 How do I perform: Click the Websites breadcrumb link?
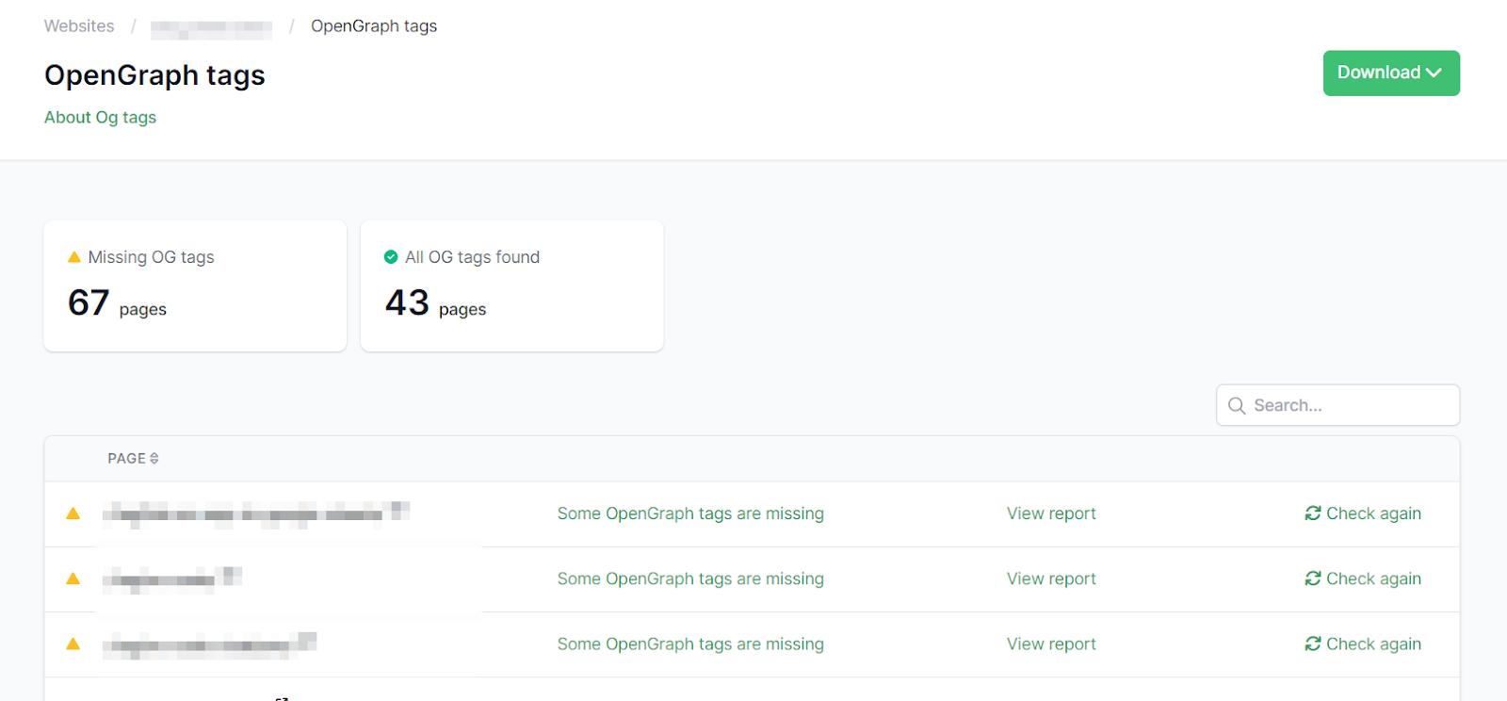pyautogui.click(x=79, y=26)
